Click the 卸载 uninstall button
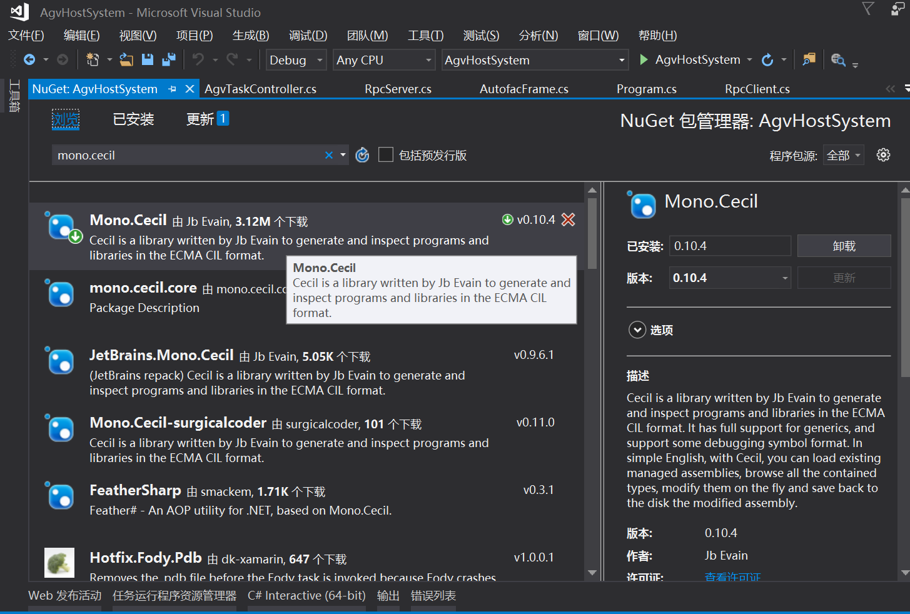This screenshot has width=910, height=614. click(844, 246)
